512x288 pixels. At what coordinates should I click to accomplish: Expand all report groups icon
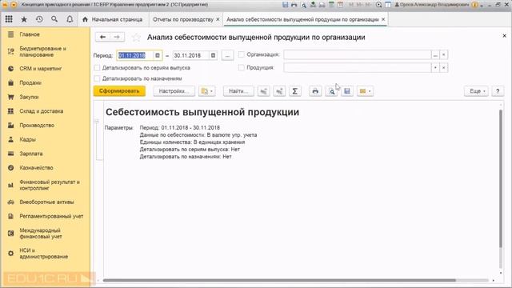(x=279, y=91)
